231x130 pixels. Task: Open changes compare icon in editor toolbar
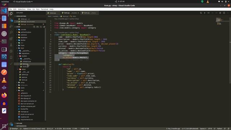click(201, 13)
